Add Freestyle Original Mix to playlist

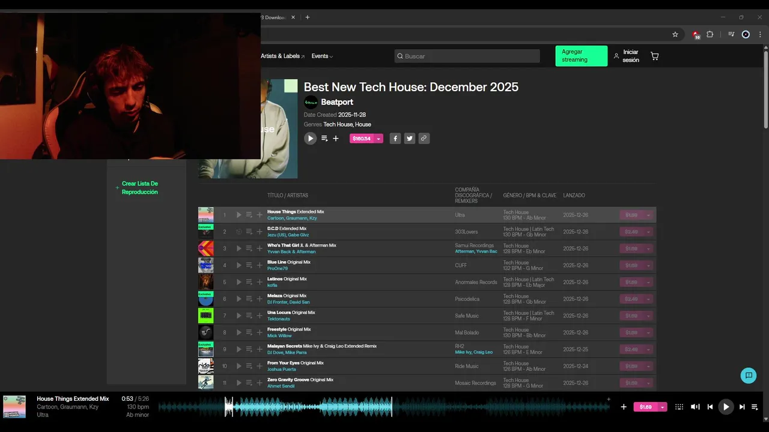260,332
